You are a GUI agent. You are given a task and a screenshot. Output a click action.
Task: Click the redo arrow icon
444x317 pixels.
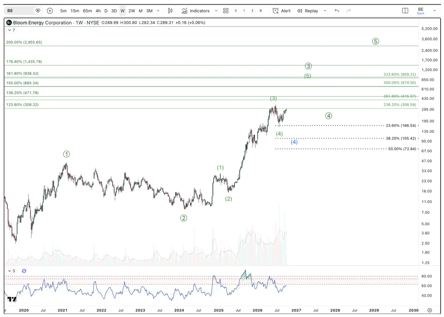click(x=349, y=11)
